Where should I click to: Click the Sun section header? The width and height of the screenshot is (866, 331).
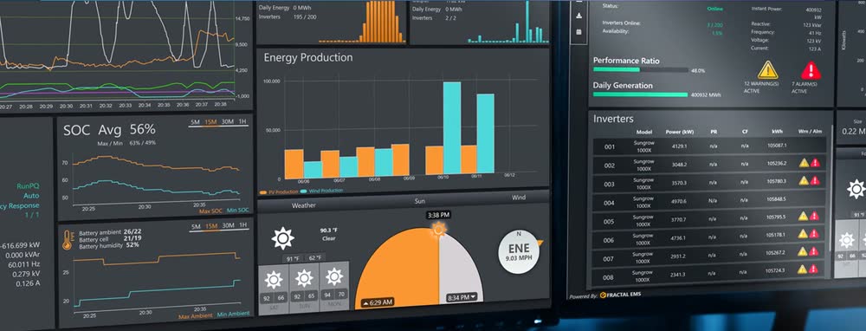click(x=420, y=201)
